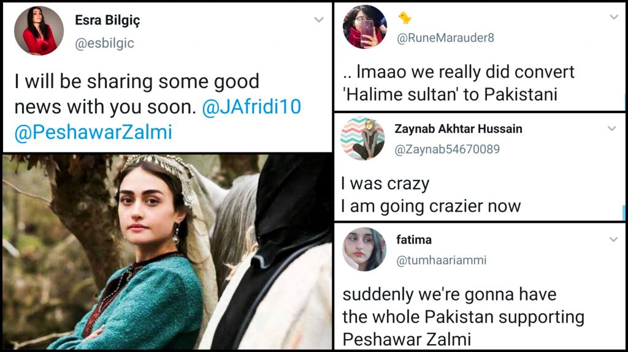Open Esra Bilgiç profile avatar

(x=39, y=31)
